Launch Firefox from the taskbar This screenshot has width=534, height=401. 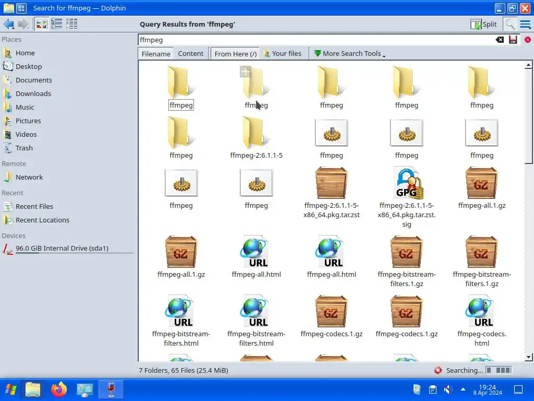[58, 390]
